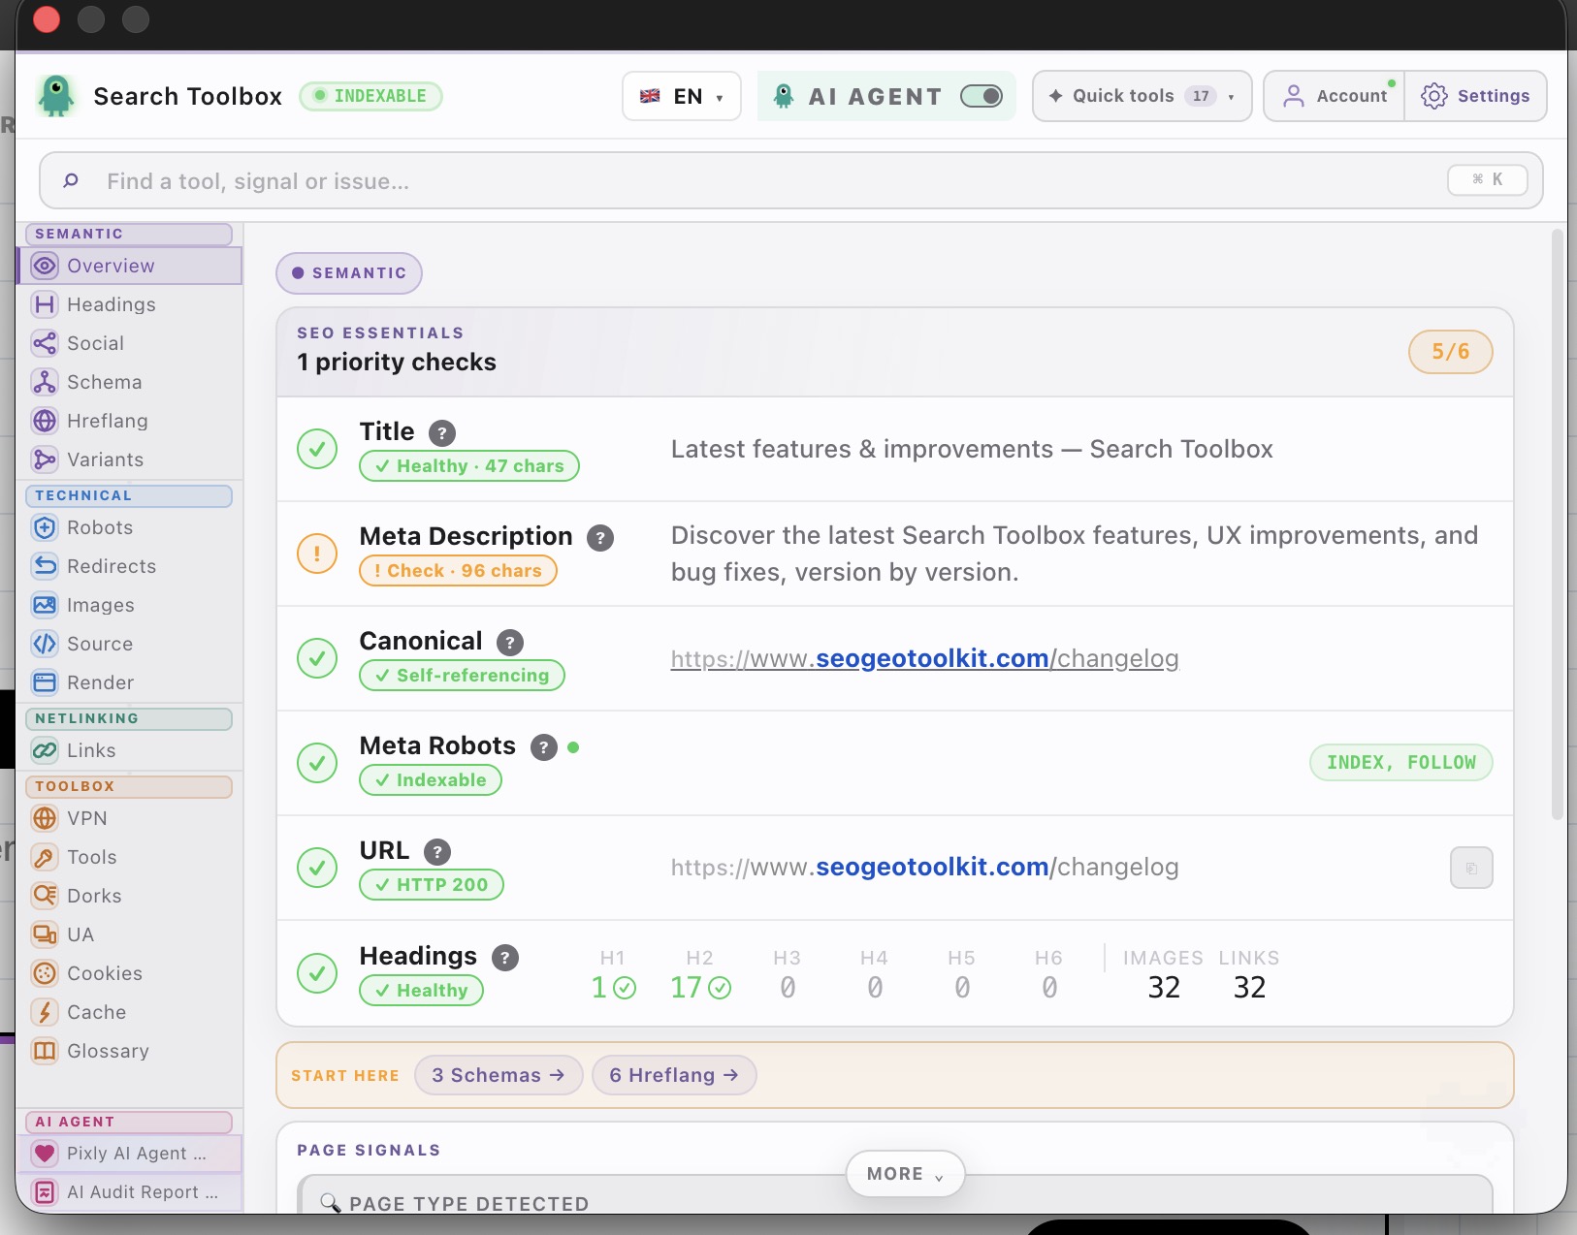This screenshot has height=1235, width=1577.
Task: Open VPN via its globe icon
Action: tap(45, 818)
